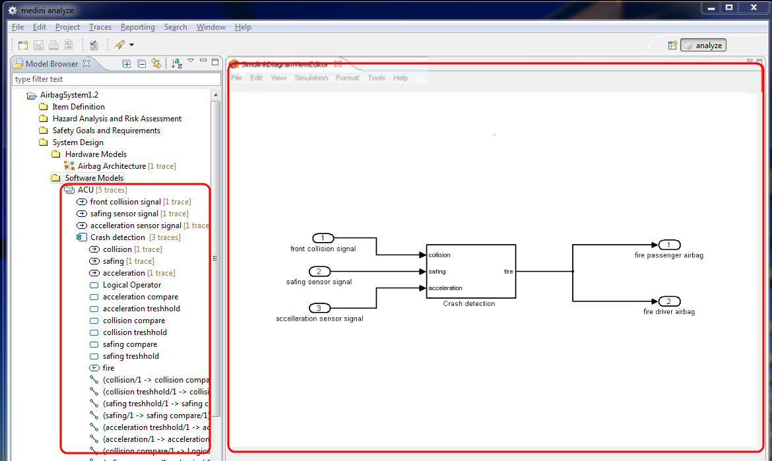Click the Print toolbar icon

[x=53, y=46]
